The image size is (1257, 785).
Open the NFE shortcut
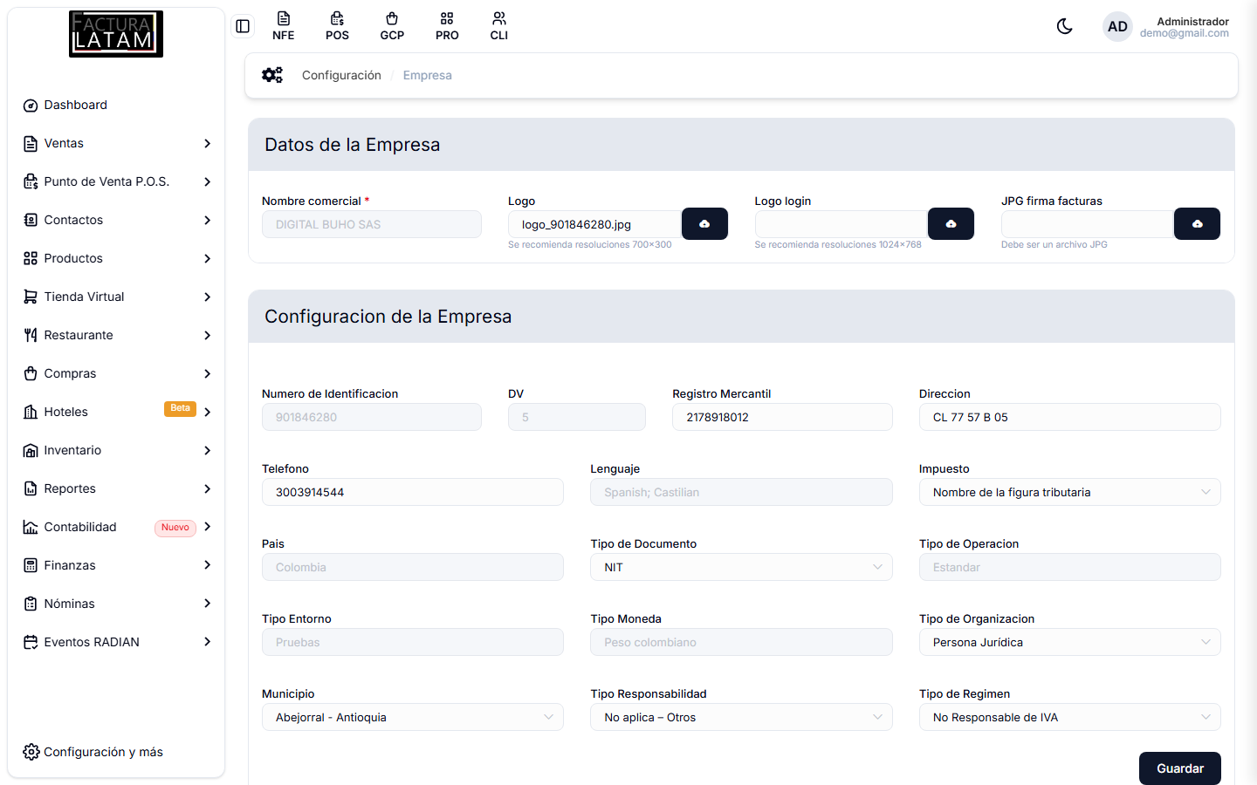click(283, 26)
